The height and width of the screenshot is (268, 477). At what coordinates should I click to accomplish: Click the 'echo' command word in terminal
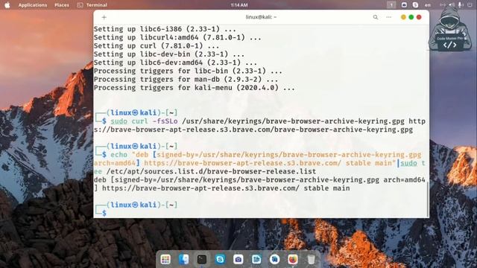[119, 155]
